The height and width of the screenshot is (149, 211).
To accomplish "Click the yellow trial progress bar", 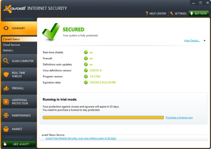I will 103,118.
